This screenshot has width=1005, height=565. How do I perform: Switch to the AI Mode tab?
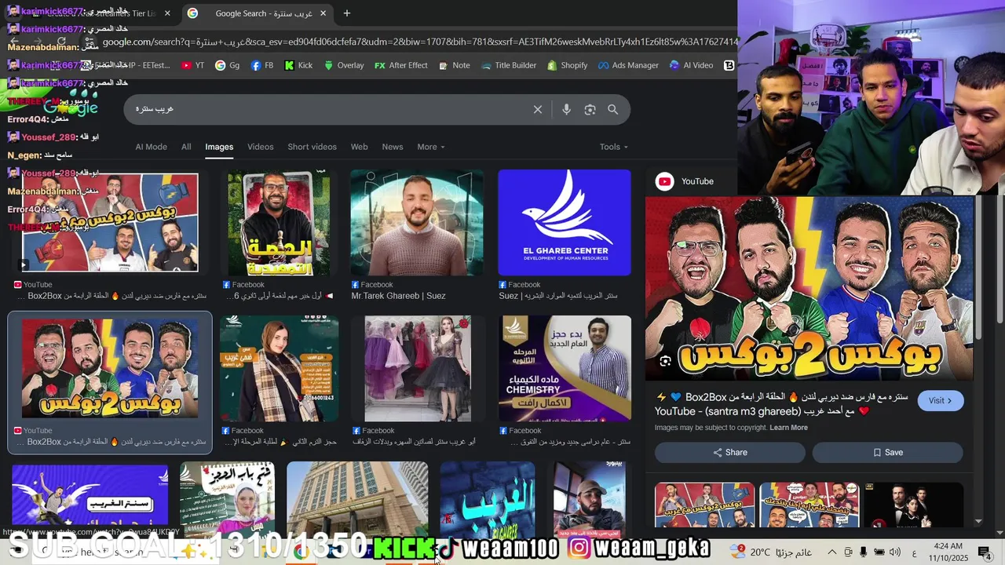click(x=151, y=147)
